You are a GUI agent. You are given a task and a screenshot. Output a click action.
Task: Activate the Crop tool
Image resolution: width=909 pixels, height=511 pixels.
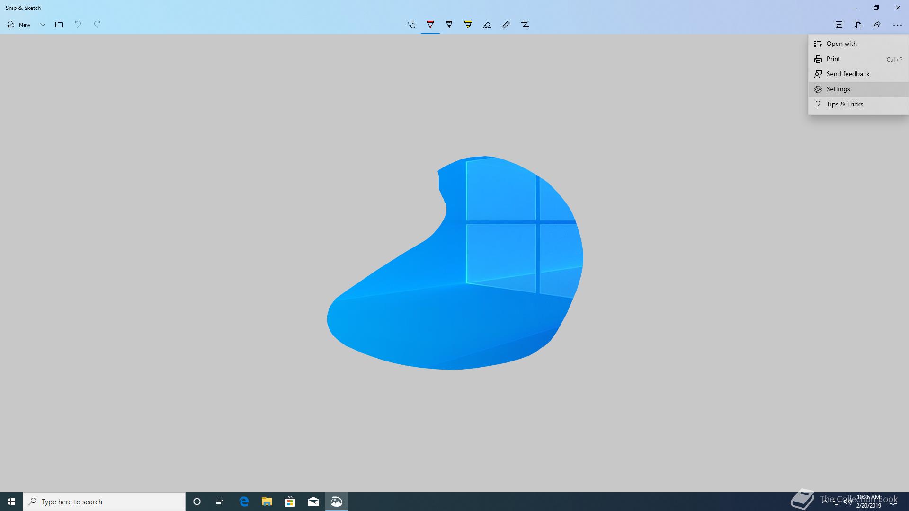(x=525, y=25)
